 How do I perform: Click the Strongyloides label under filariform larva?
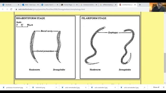pos(125,70)
